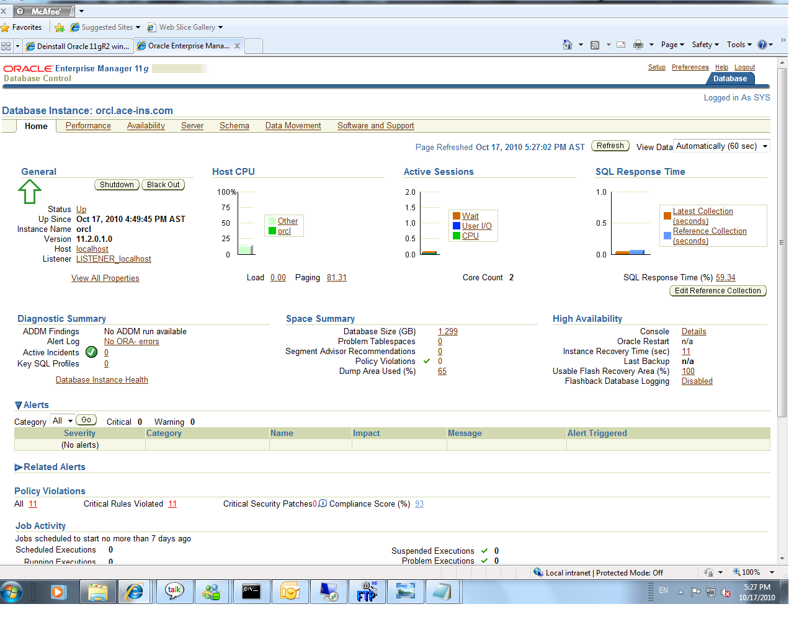This screenshot has height=635, width=794.
Task: Click the Quick Tabs grid icon
Action: 6,46
